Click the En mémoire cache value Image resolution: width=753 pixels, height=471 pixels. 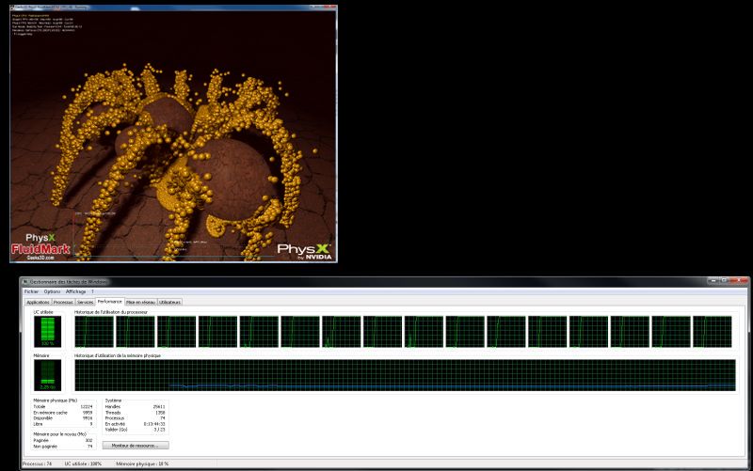(x=87, y=413)
